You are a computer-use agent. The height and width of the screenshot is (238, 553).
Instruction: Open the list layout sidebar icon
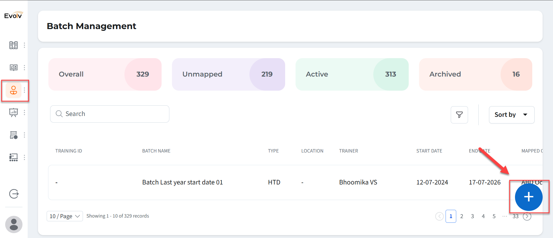14,157
